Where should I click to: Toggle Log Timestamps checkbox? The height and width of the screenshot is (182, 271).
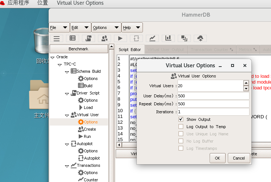click(181, 148)
